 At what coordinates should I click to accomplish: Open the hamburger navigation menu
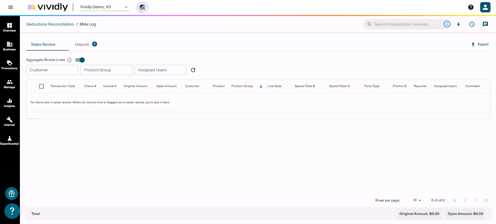(11, 7)
